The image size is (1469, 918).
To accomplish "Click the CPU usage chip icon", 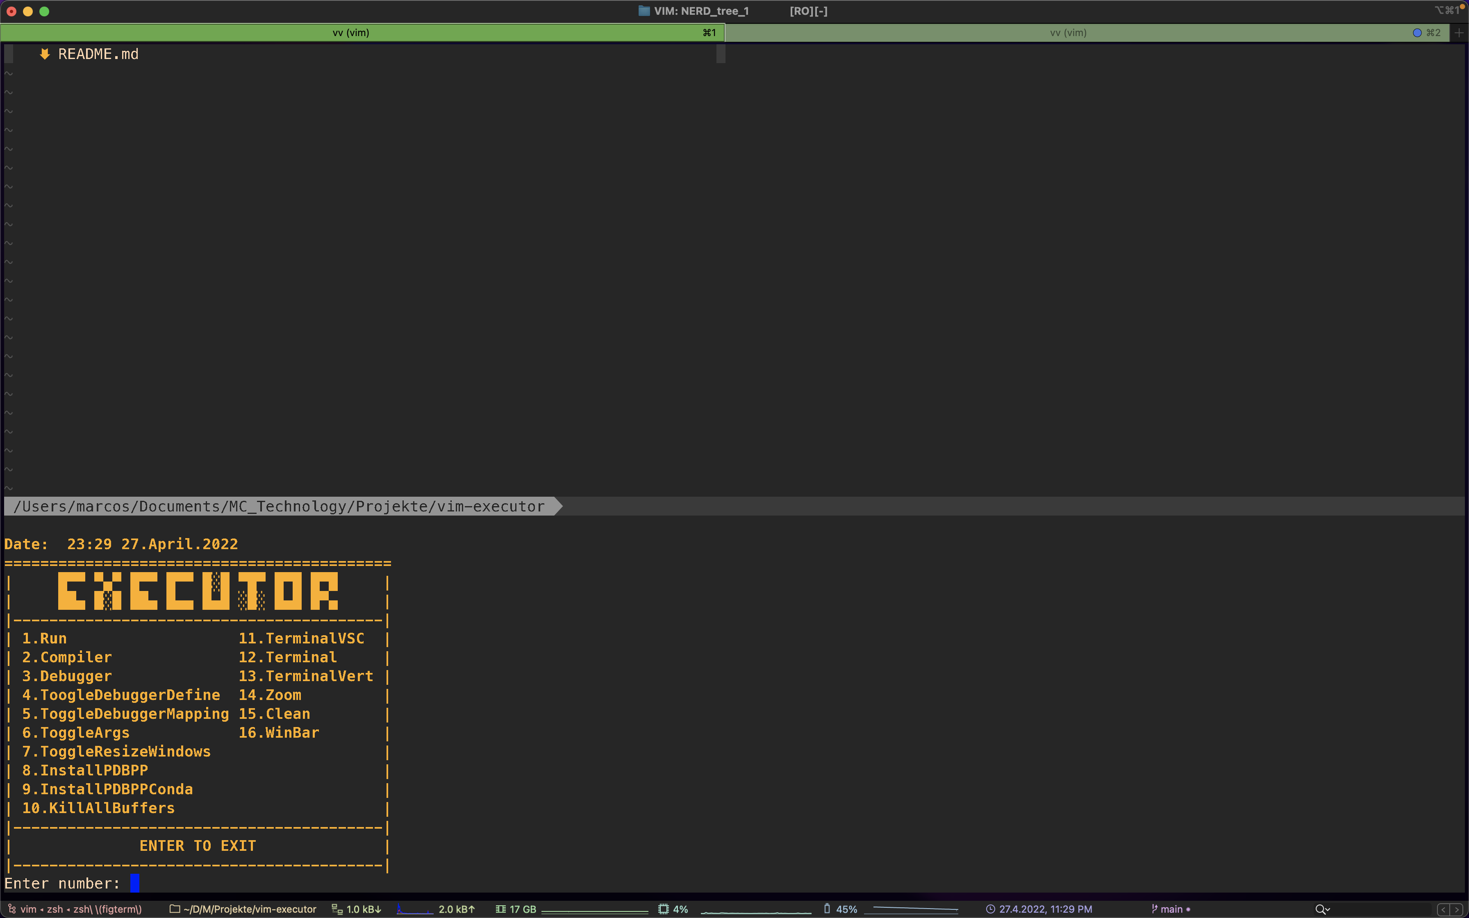I will (x=664, y=909).
